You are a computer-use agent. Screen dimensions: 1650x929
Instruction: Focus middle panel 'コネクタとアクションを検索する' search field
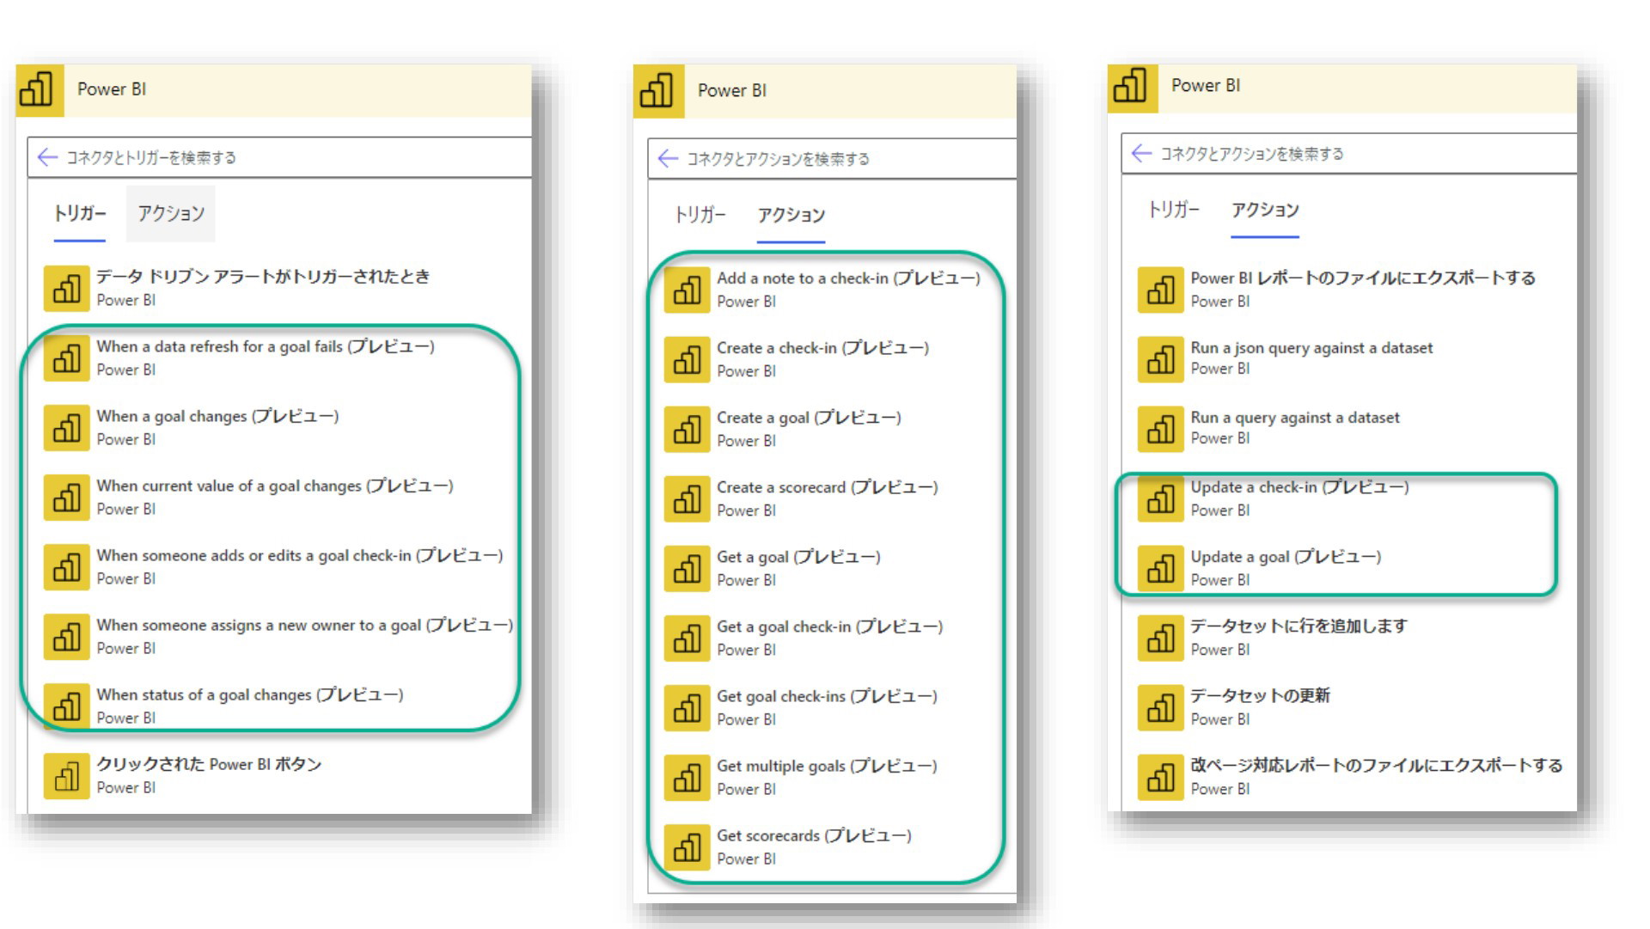[x=832, y=158]
